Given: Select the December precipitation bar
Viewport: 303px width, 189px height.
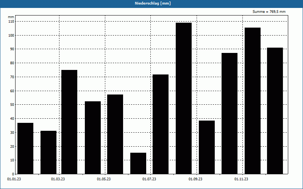Looking at the screenshot, I should 275,111.
